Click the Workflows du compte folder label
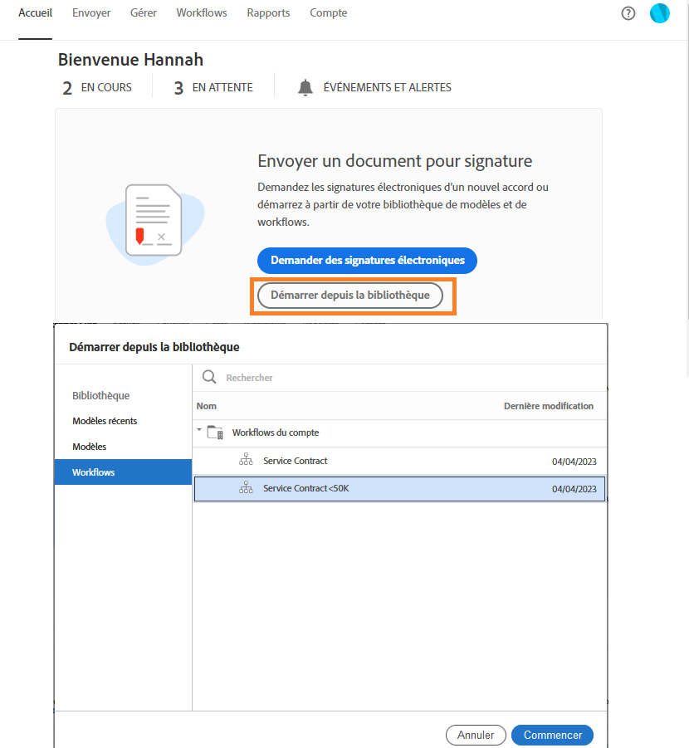689x748 pixels. tap(276, 433)
